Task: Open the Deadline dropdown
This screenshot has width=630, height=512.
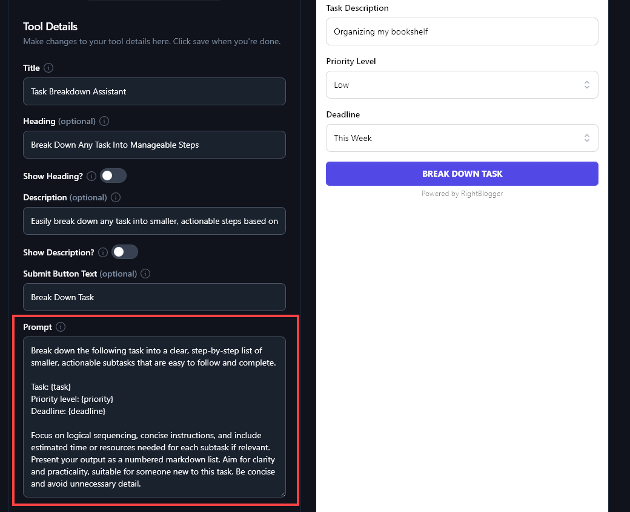Action: 462,138
